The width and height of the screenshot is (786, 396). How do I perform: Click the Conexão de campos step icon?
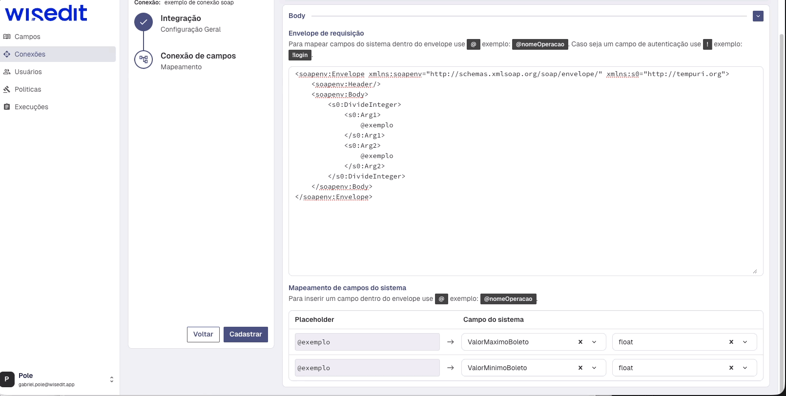click(144, 59)
